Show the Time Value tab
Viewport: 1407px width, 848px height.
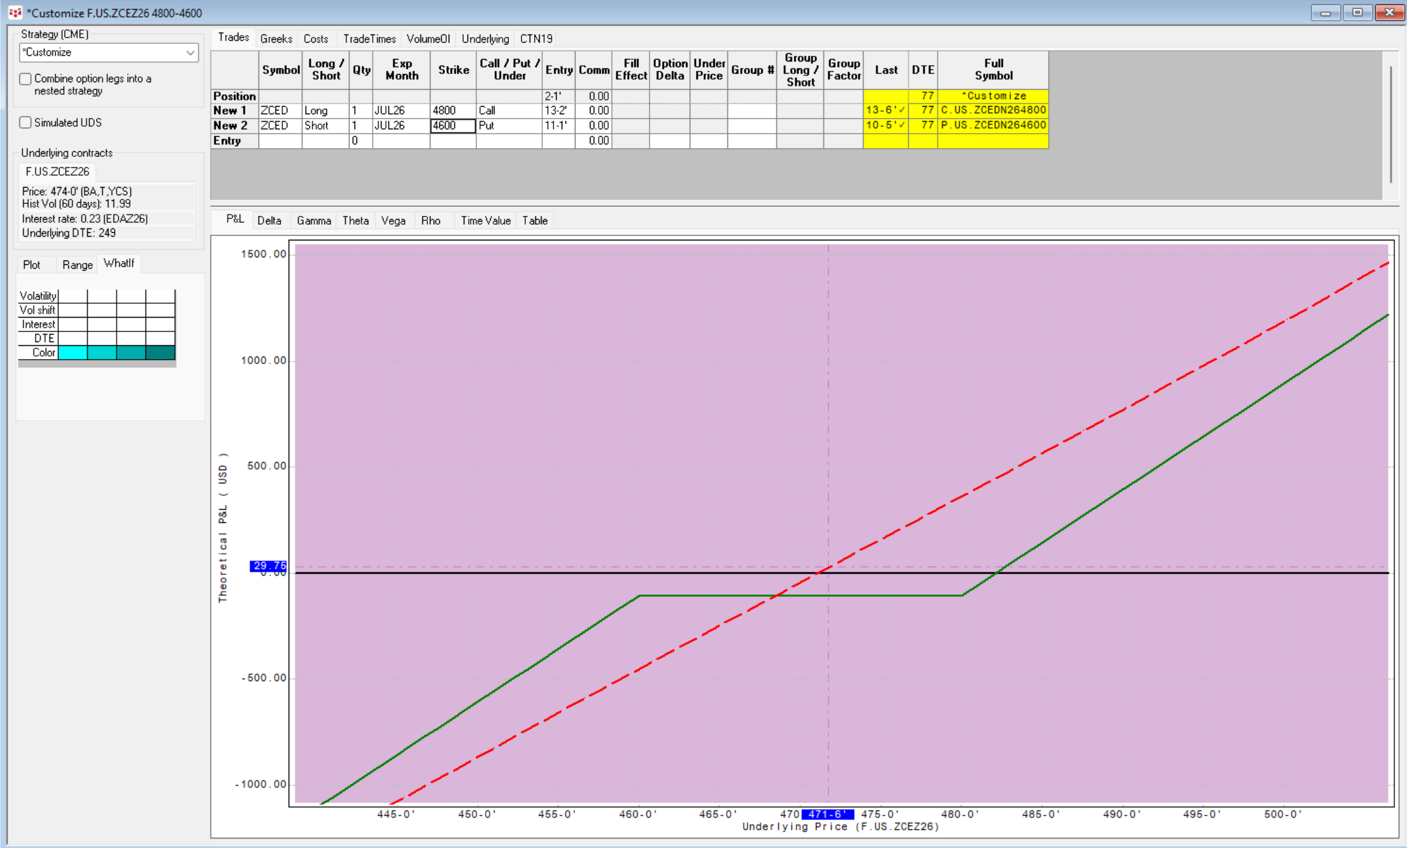click(485, 221)
